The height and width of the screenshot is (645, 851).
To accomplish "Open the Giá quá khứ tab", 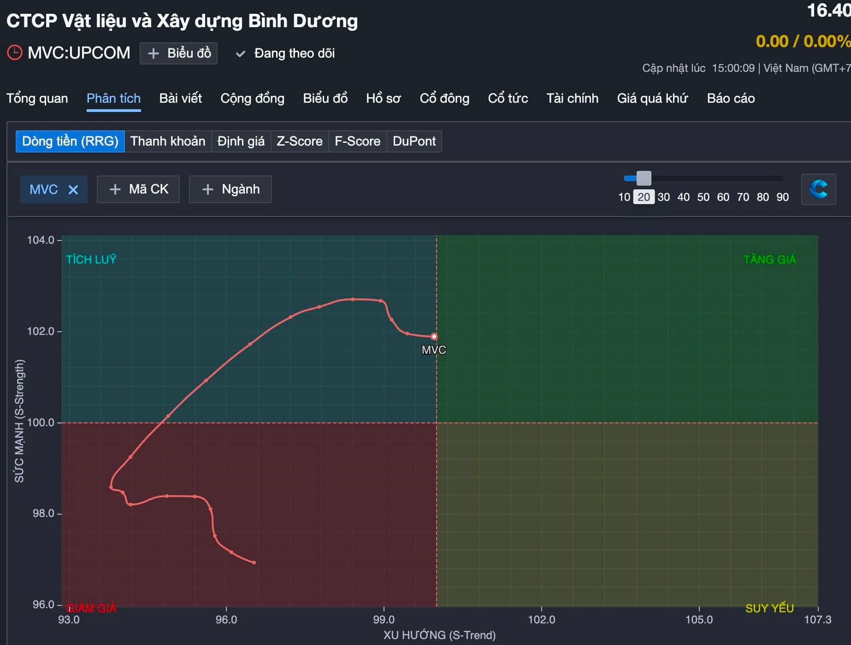I will 652,98.
